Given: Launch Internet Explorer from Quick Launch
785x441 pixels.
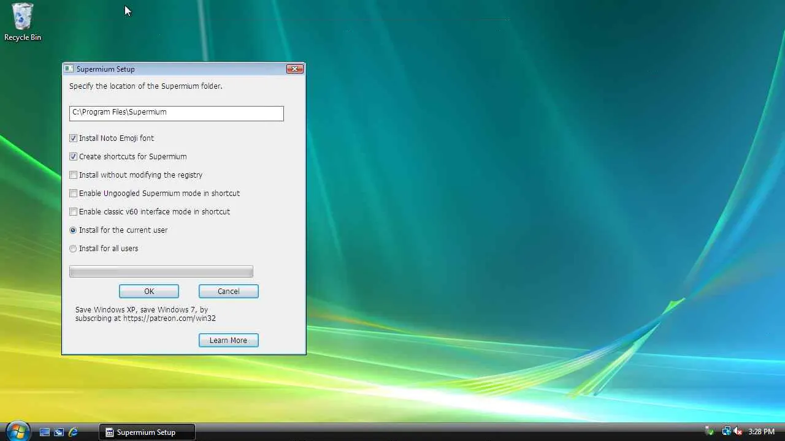Looking at the screenshot, I should [x=73, y=432].
